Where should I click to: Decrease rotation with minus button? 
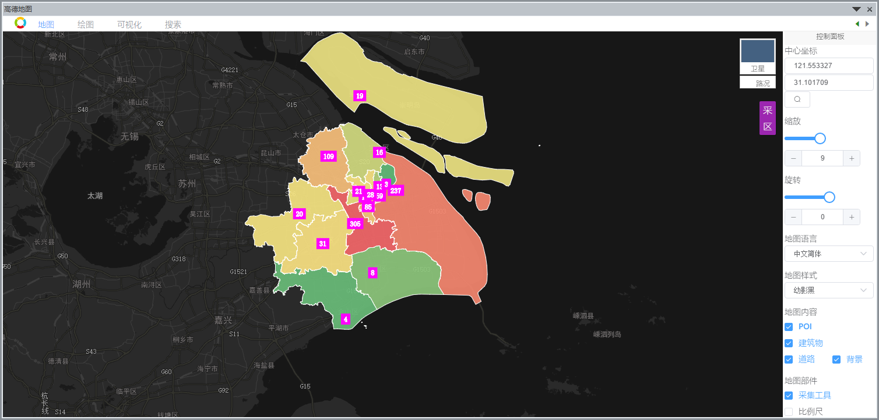coord(793,217)
